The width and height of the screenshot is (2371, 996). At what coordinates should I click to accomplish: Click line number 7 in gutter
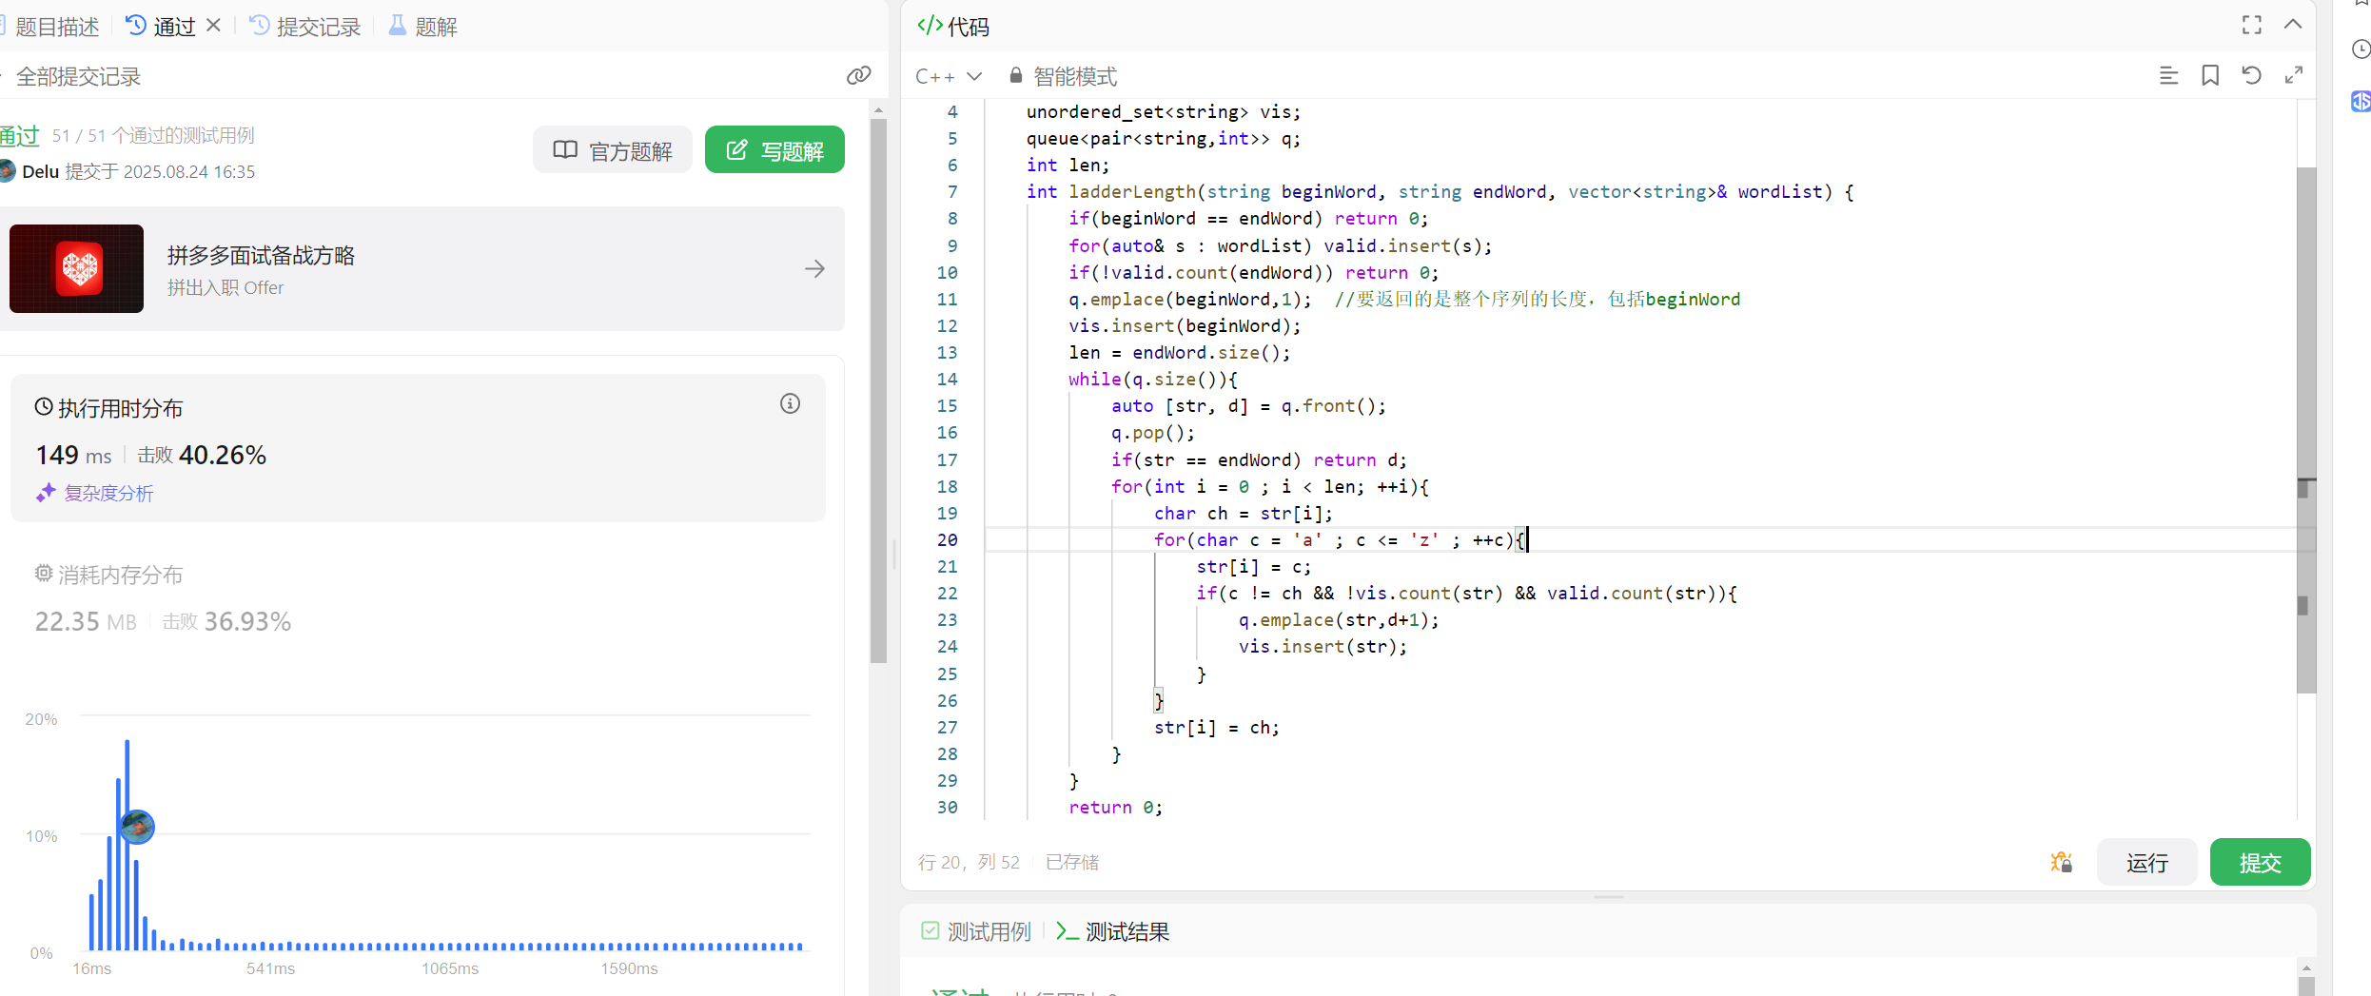click(x=951, y=191)
